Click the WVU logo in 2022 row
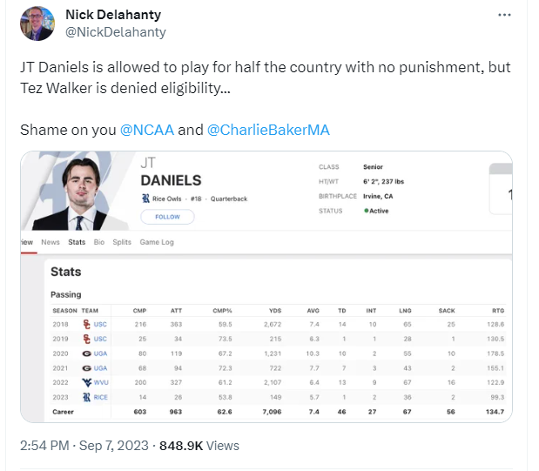 85,382
